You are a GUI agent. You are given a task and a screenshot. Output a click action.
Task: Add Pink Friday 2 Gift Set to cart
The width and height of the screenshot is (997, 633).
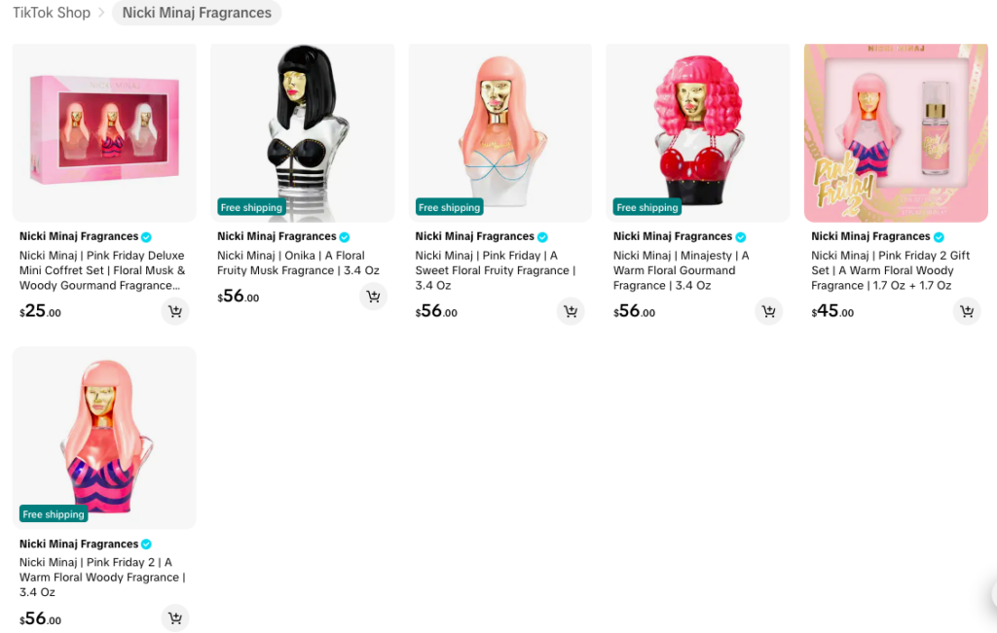tap(967, 311)
